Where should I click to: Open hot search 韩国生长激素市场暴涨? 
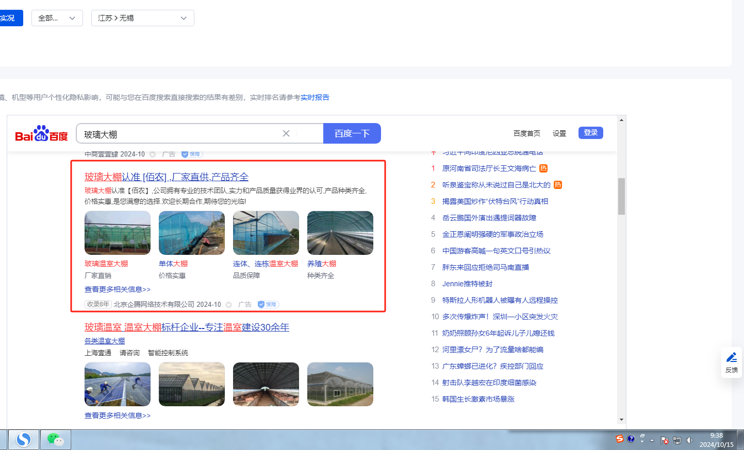[478, 399]
